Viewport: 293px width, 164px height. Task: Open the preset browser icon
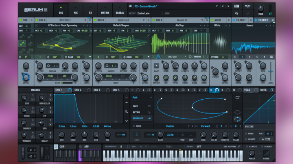(x=236, y=6)
